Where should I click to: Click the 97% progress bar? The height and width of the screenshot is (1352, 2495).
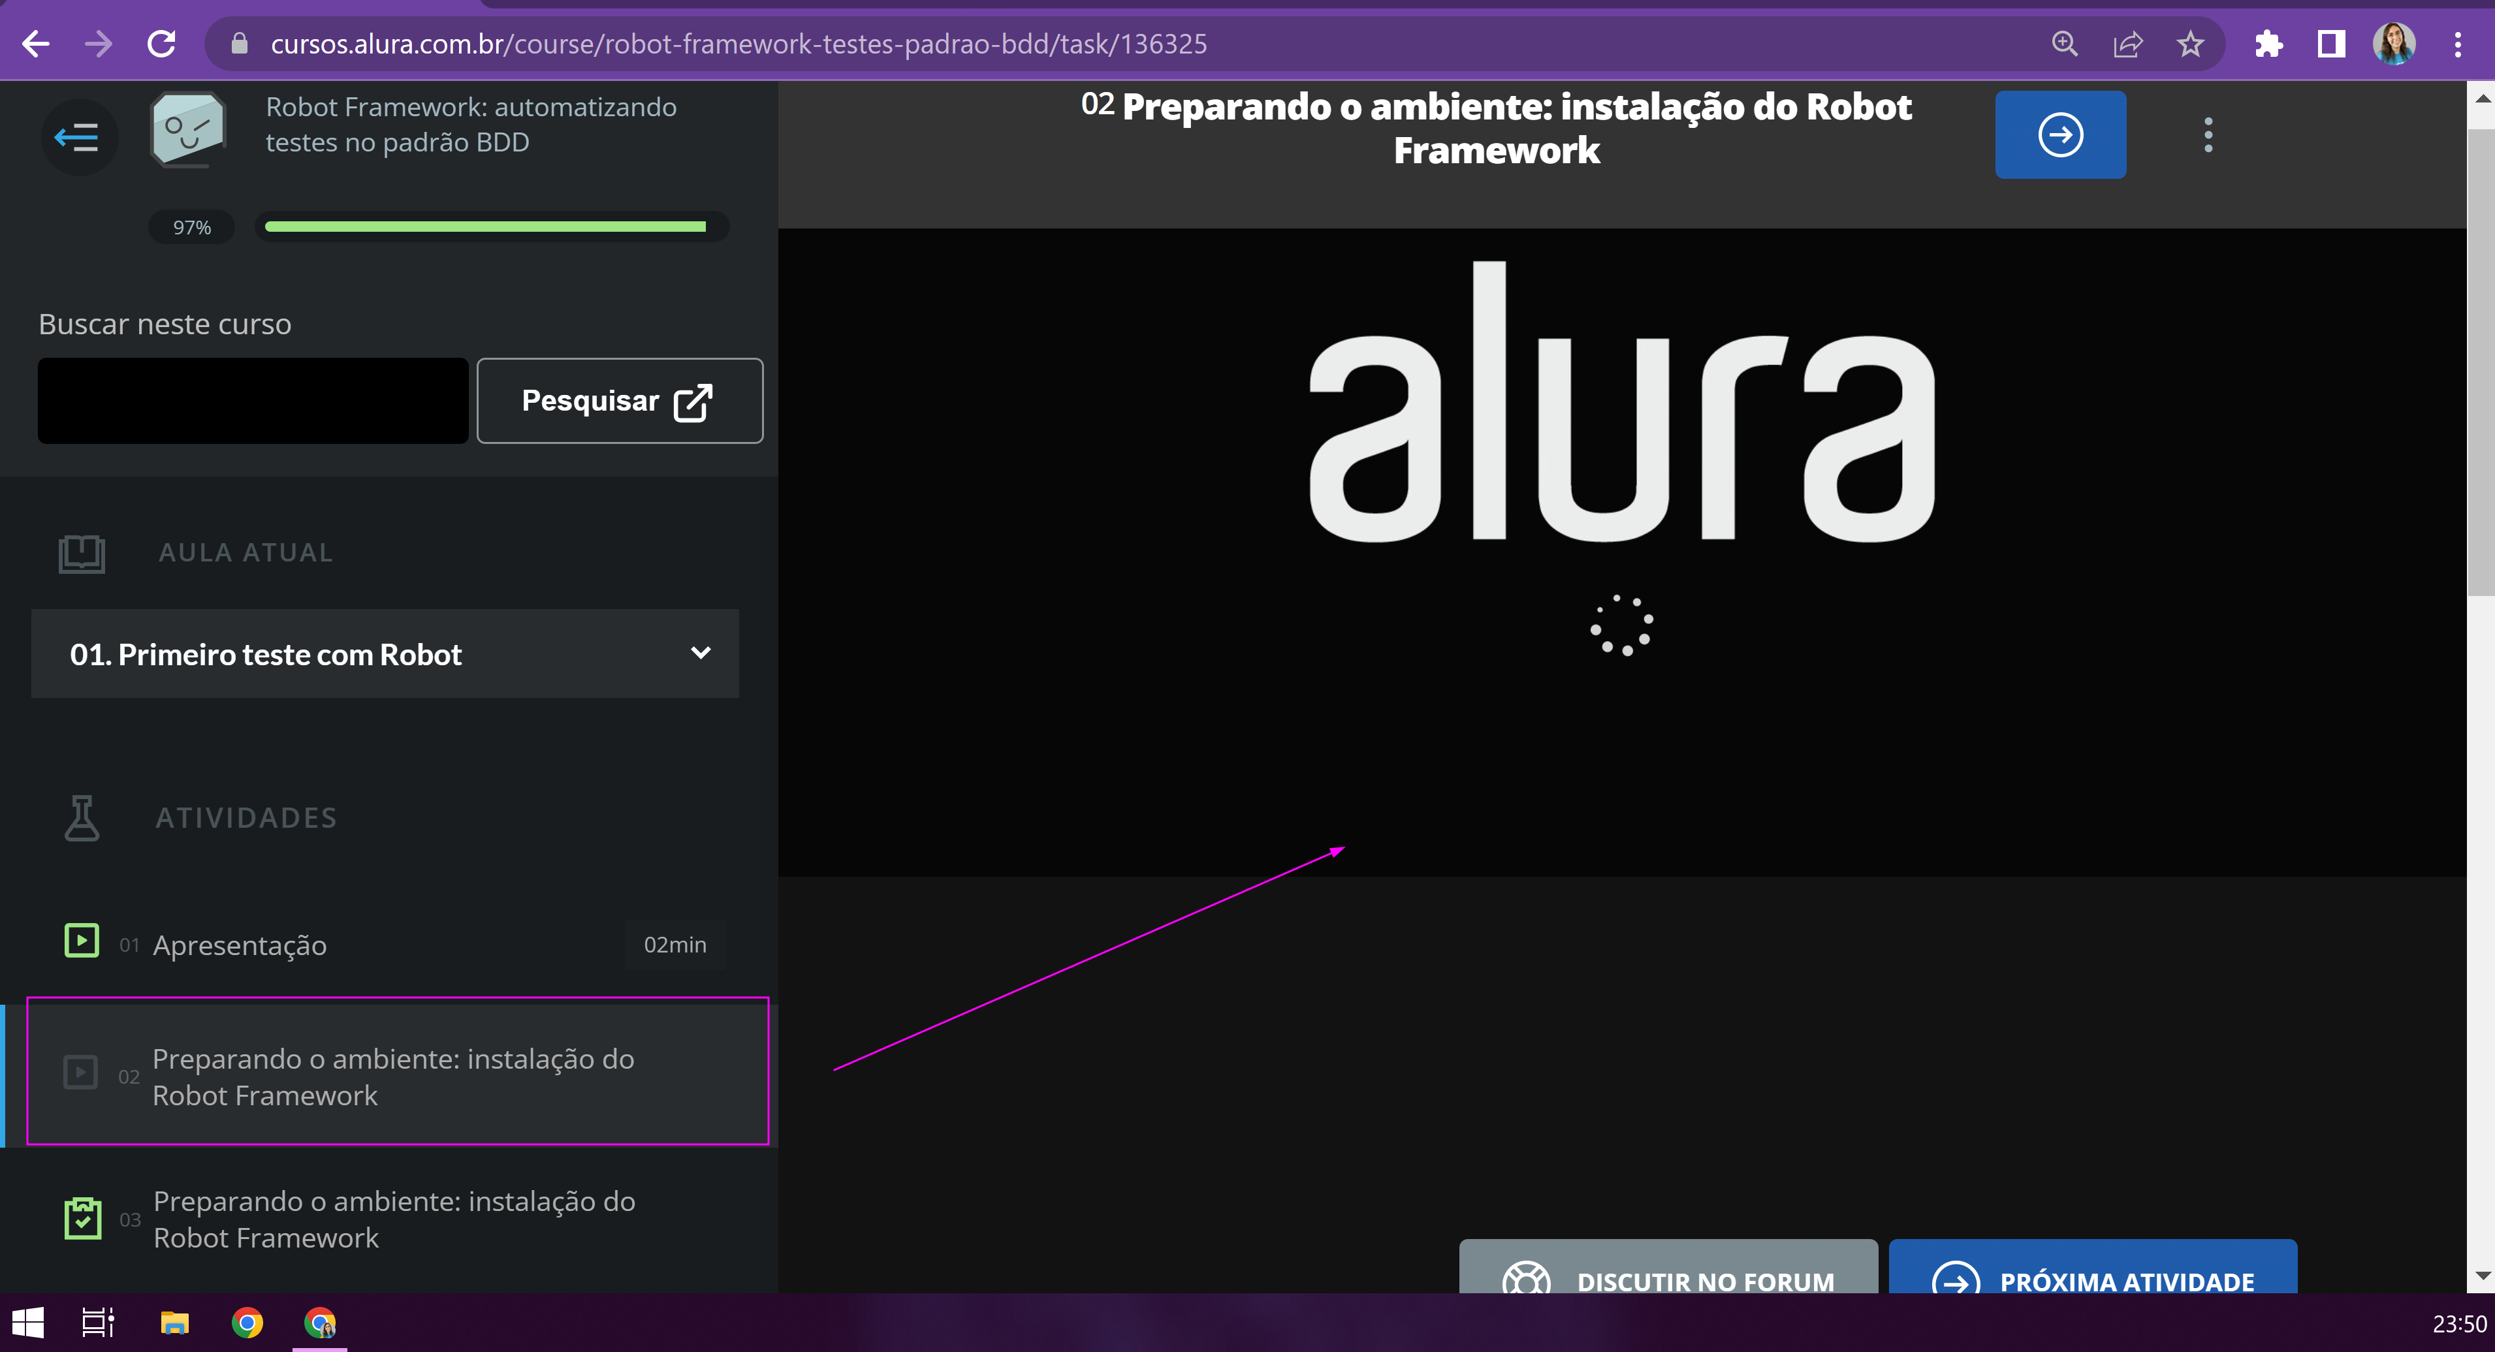(491, 227)
